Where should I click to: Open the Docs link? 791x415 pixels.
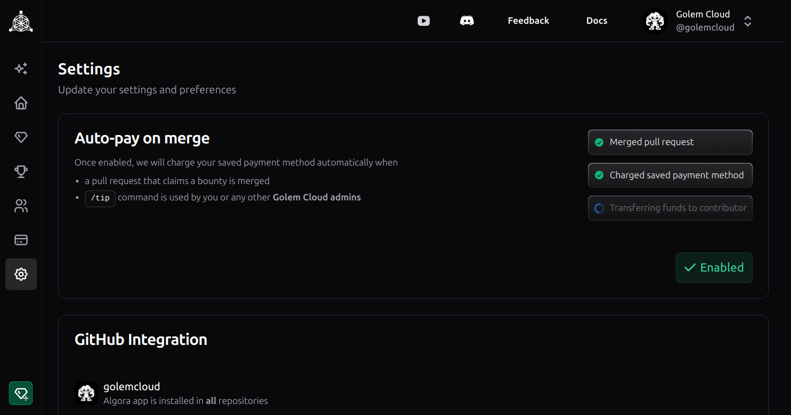[597, 21]
